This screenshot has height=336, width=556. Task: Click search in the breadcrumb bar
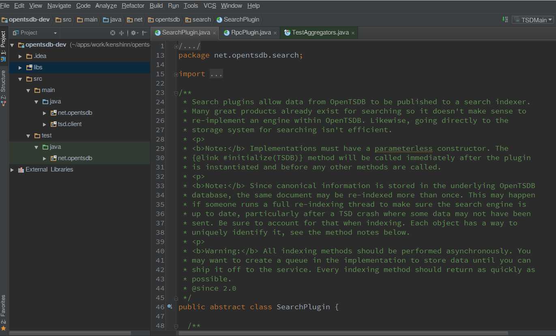tap(198, 19)
